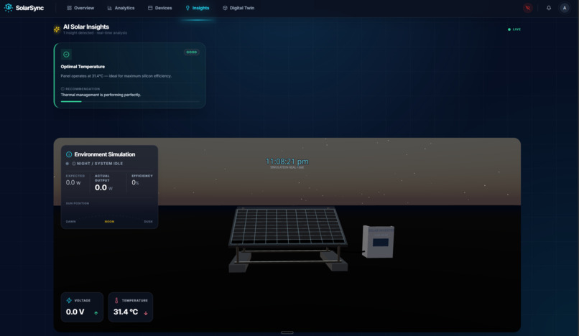
Task: Click the 31.4 °C temperature reading
Action: tap(126, 312)
